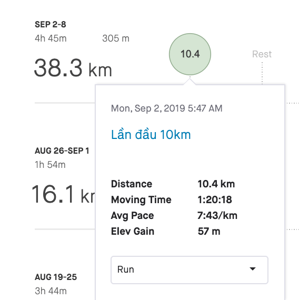Click the dotted line below Rest
The height and width of the screenshot is (300, 299).
point(262,73)
